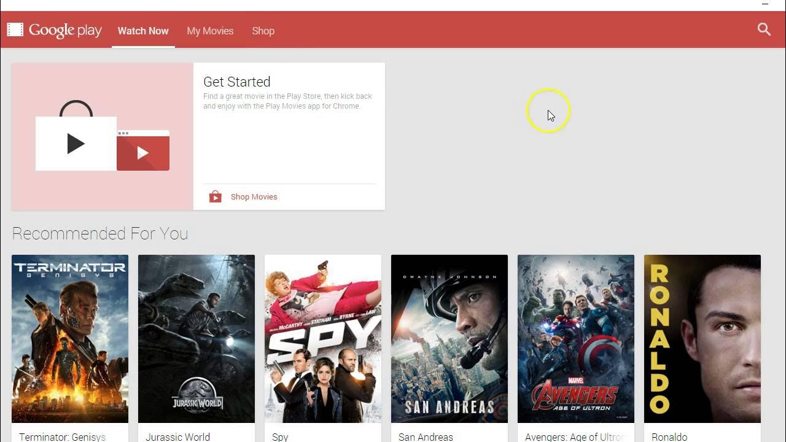This screenshot has width=786, height=442.
Task: Open the Jurassic World poster
Action: click(196, 339)
